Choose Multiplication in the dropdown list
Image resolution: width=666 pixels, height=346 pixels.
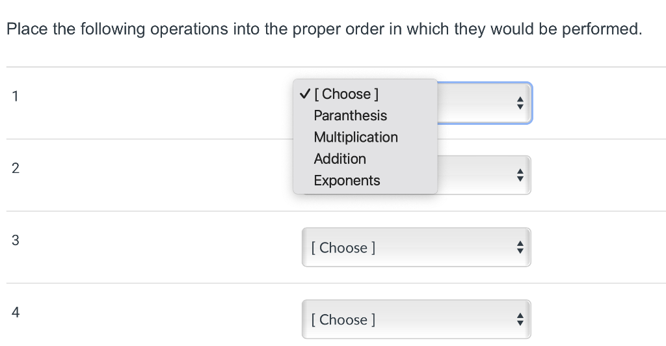[355, 137]
